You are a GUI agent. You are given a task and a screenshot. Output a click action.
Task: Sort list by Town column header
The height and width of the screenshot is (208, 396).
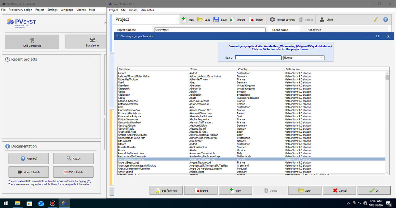[x=213, y=69]
